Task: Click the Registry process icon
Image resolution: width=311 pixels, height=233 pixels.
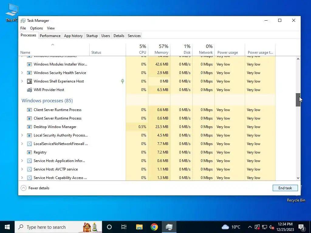Action: 29,152
